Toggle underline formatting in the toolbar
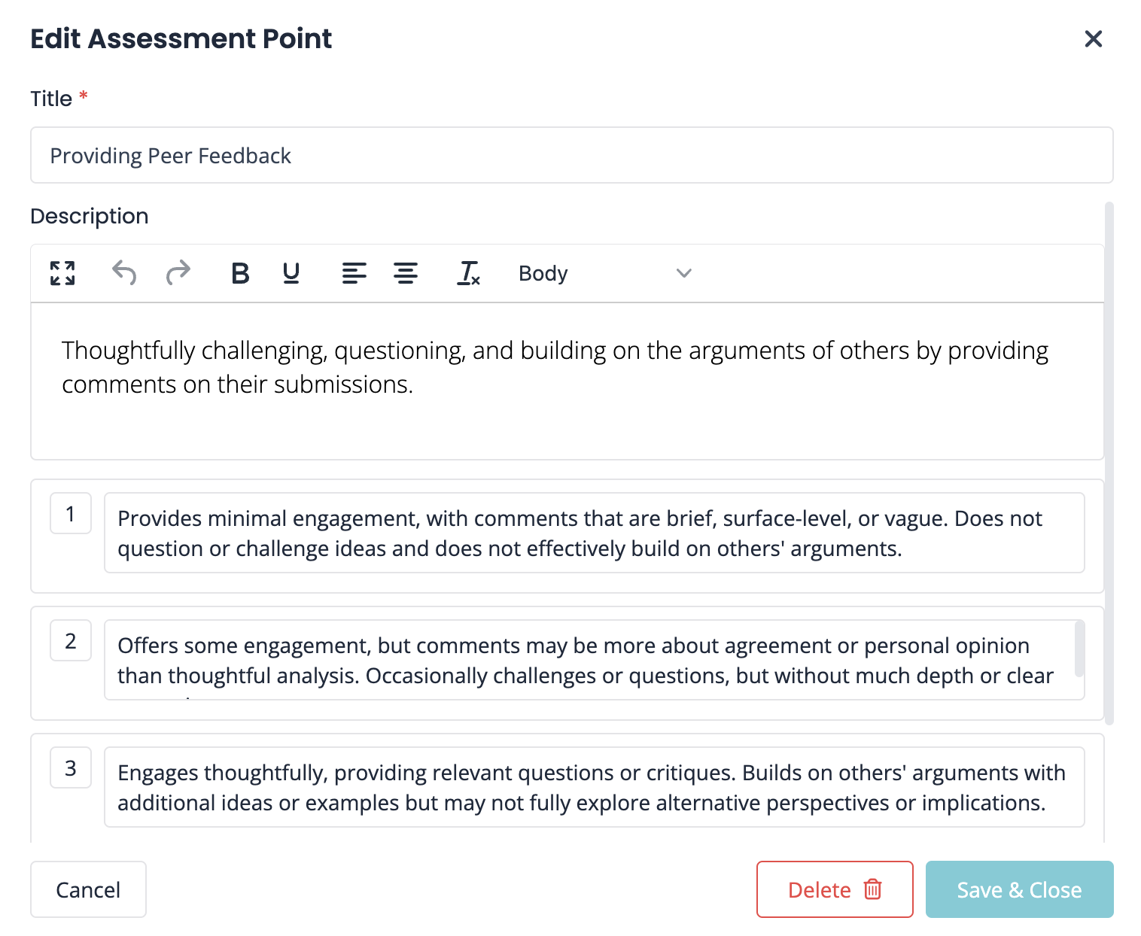 click(x=291, y=273)
